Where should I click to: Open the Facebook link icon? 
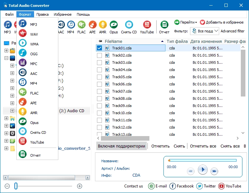pyautogui.click(x=173, y=186)
